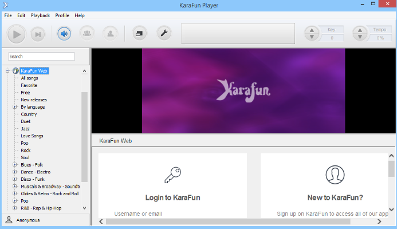
Task: Click the Play button in toolbar
Action: [x=16, y=34]
